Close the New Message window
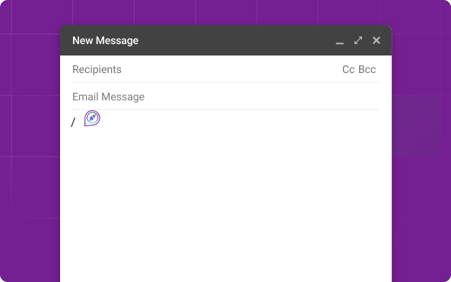Image resolution: width=451 pixels, height=282 pixels. coord(376,40)
